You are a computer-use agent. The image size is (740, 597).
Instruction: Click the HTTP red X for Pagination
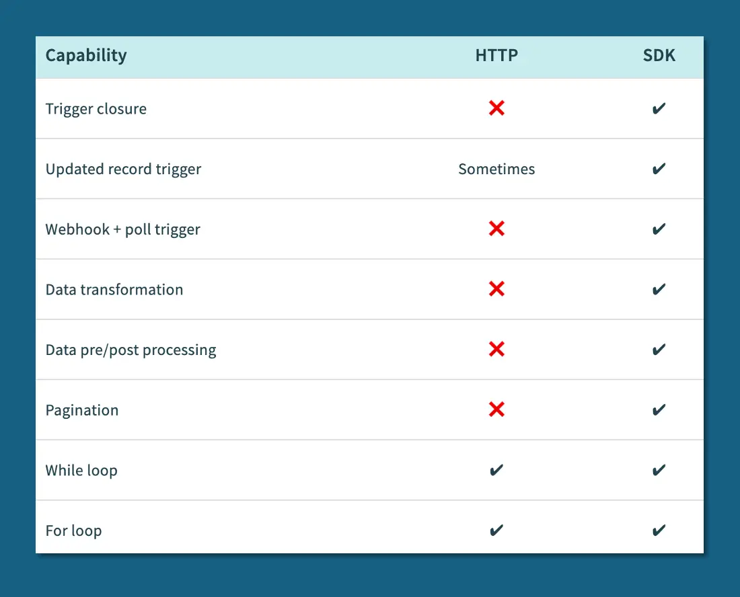coord(496,409)
